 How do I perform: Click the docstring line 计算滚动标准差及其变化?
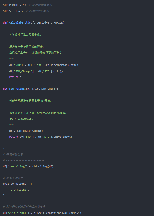[x=25, y=35]
